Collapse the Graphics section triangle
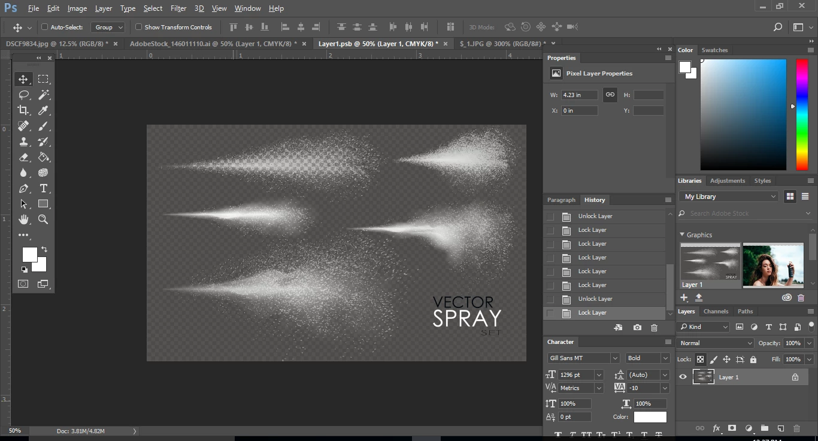818x441 pixels. pyautogui.click(x=681, y=235)
